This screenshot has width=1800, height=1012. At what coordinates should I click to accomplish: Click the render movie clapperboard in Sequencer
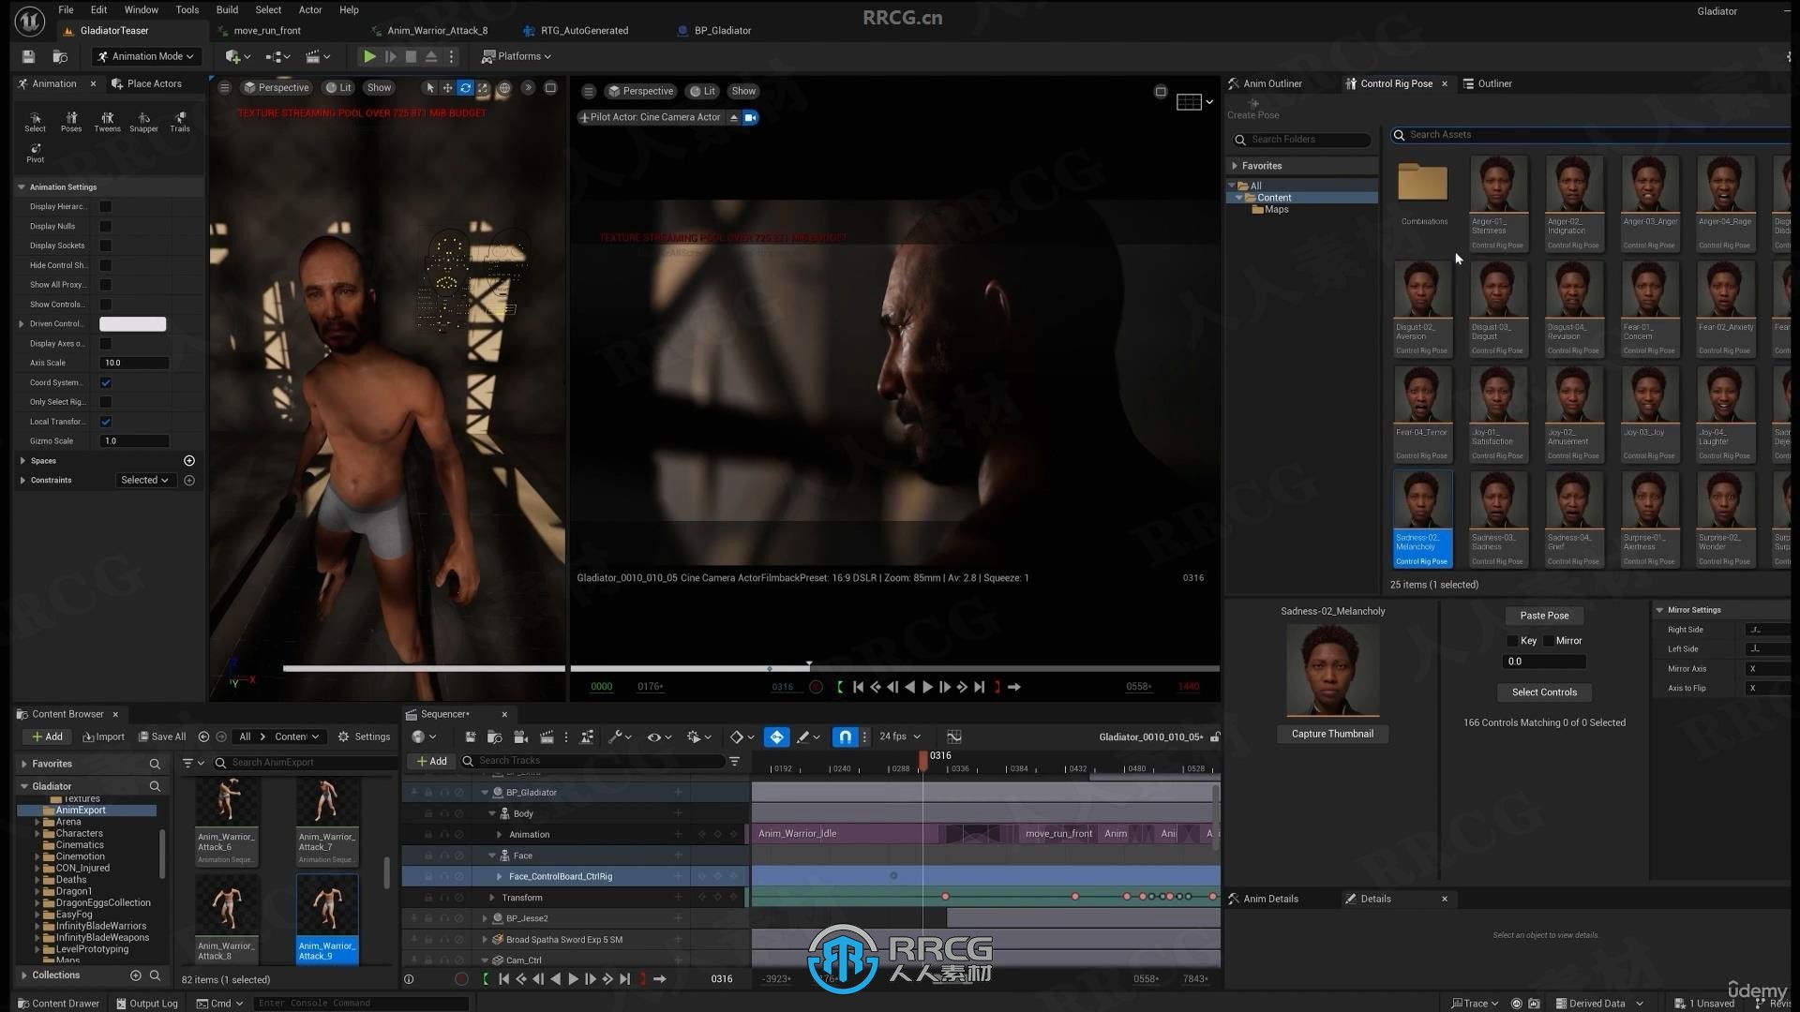[547, 737]
